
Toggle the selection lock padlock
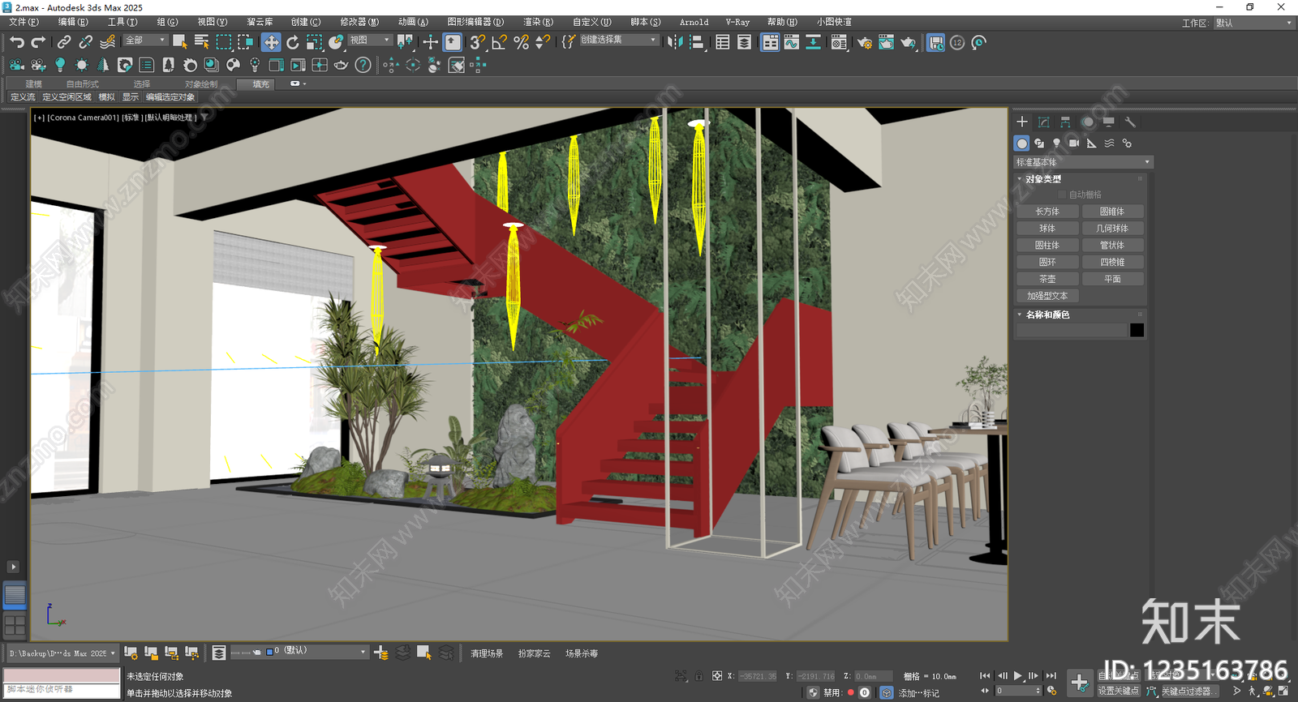(698, 675)
